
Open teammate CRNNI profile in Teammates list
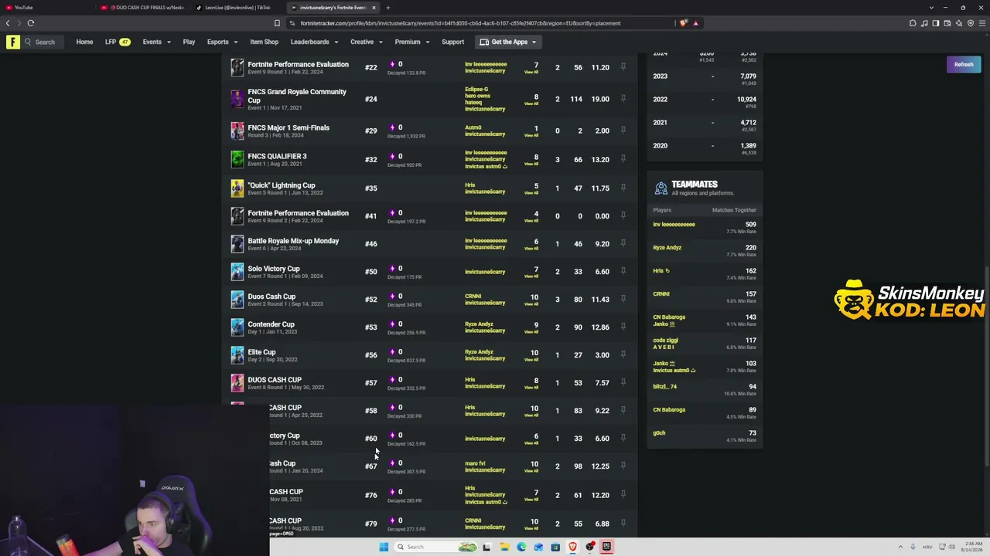661,294
